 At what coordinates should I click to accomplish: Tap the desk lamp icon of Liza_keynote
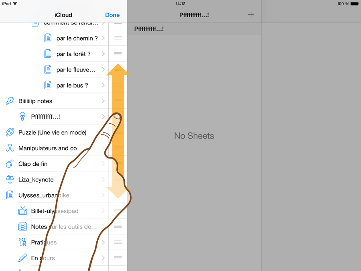pos(10,179)
